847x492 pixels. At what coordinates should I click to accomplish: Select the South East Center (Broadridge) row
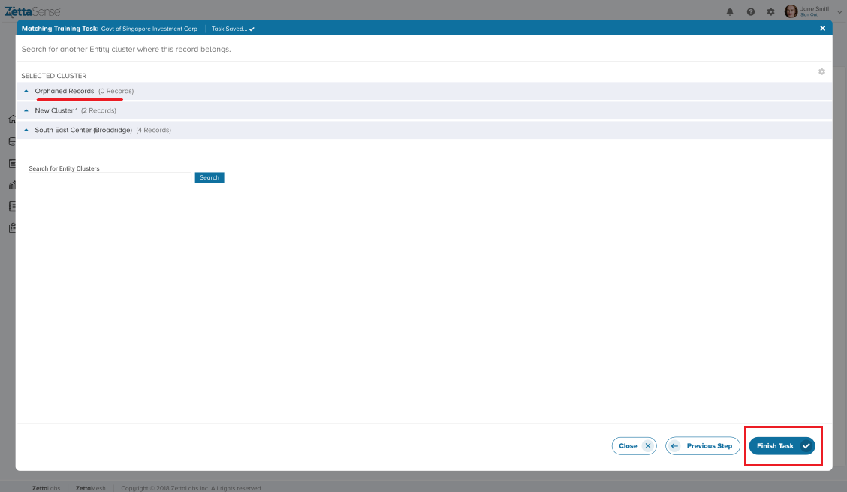tap(83, 130)
